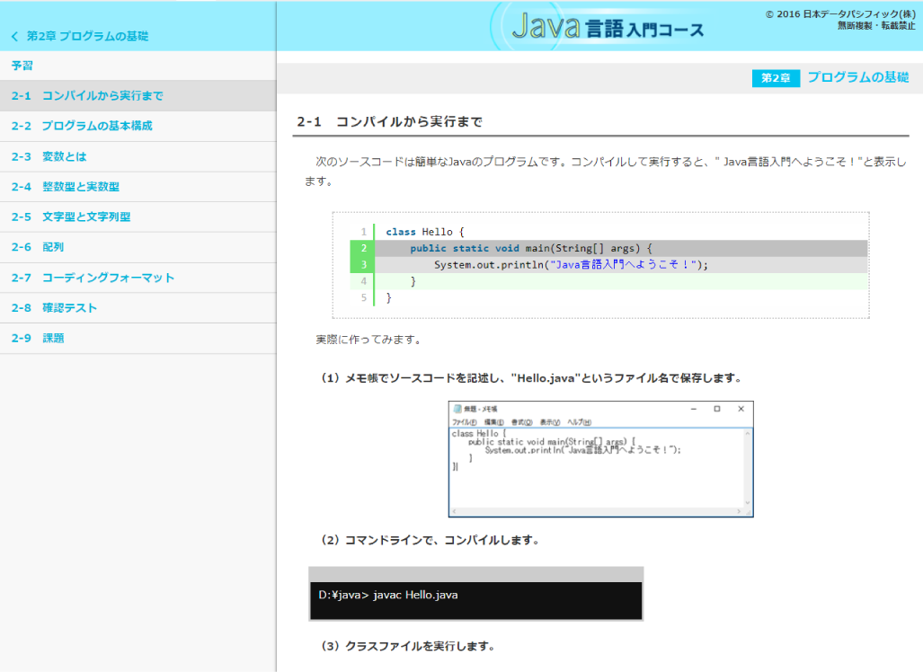Click the 'public static void main' code line

pos(531,248)
